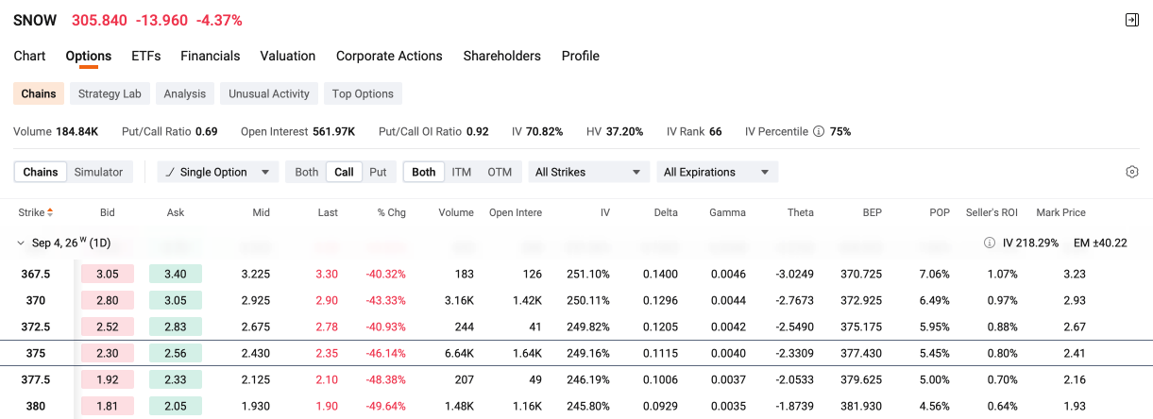Switch to Chains view toggle
The width and height of the screenshot is (1153, 419).
[41, 172]
